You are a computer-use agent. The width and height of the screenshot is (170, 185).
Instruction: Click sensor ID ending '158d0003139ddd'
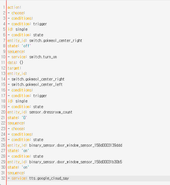pyautogui.click(x=76, y=145)
